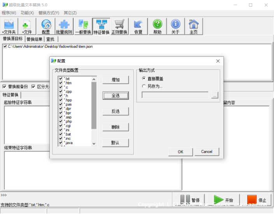Click the +文件 add file toolbar icon
This screenshot has width=274, height=214.
pos(27,26)
